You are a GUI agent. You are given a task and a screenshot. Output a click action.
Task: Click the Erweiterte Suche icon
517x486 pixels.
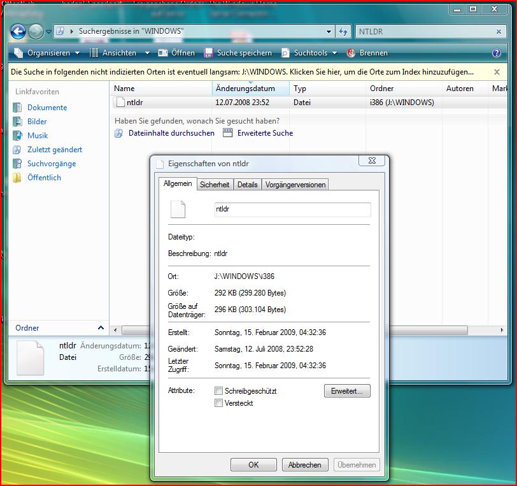tap(227, 132)
